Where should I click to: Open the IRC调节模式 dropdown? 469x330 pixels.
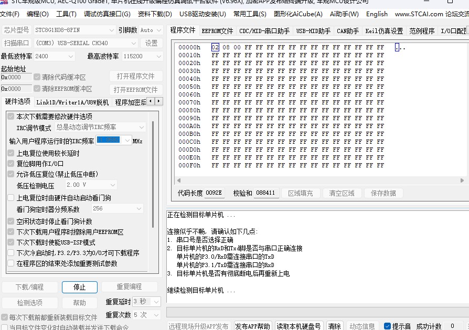[x=101, y=127]
